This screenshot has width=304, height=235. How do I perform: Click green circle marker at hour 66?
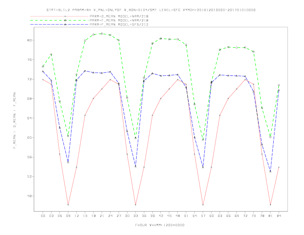(x=228, y=47)
